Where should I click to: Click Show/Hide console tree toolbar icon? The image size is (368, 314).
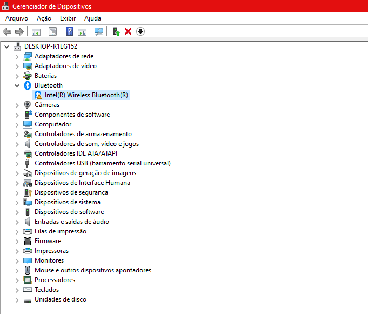(x=36, y=31)
